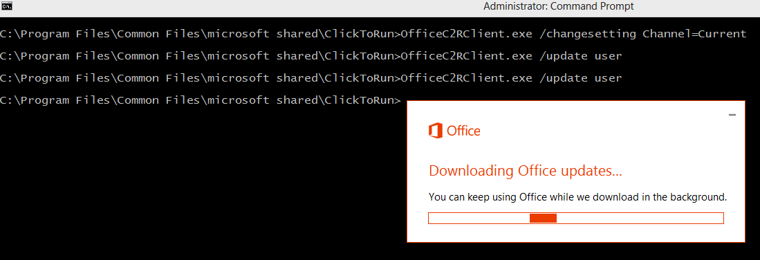
Task: Click the empty black console area below prompt
Action: [194, 185]
